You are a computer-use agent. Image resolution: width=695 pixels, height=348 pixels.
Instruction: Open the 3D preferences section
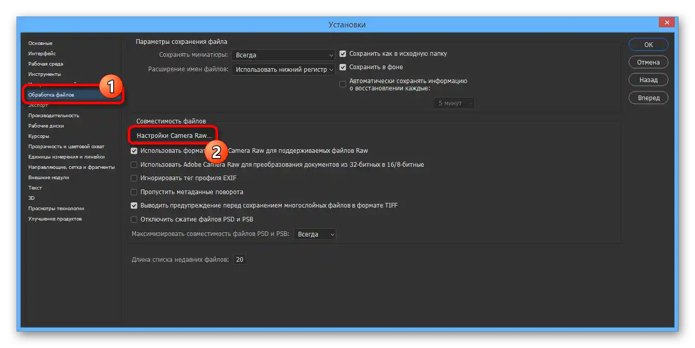tap(32, 198)
